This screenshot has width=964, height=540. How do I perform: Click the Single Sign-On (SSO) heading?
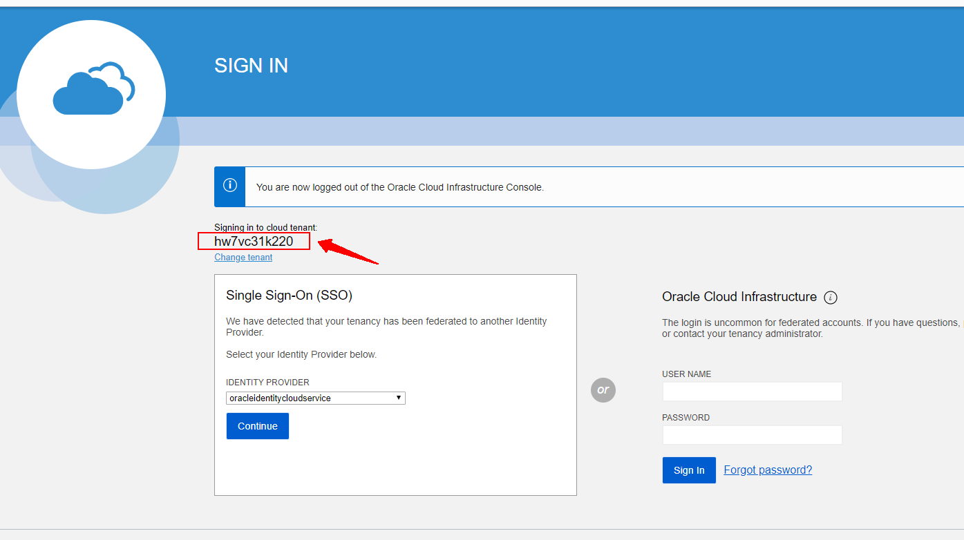[x=289, y=296]
